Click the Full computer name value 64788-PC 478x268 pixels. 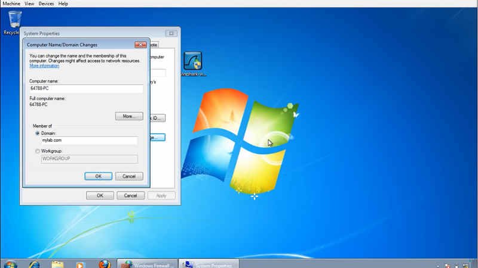pos(38,105)
